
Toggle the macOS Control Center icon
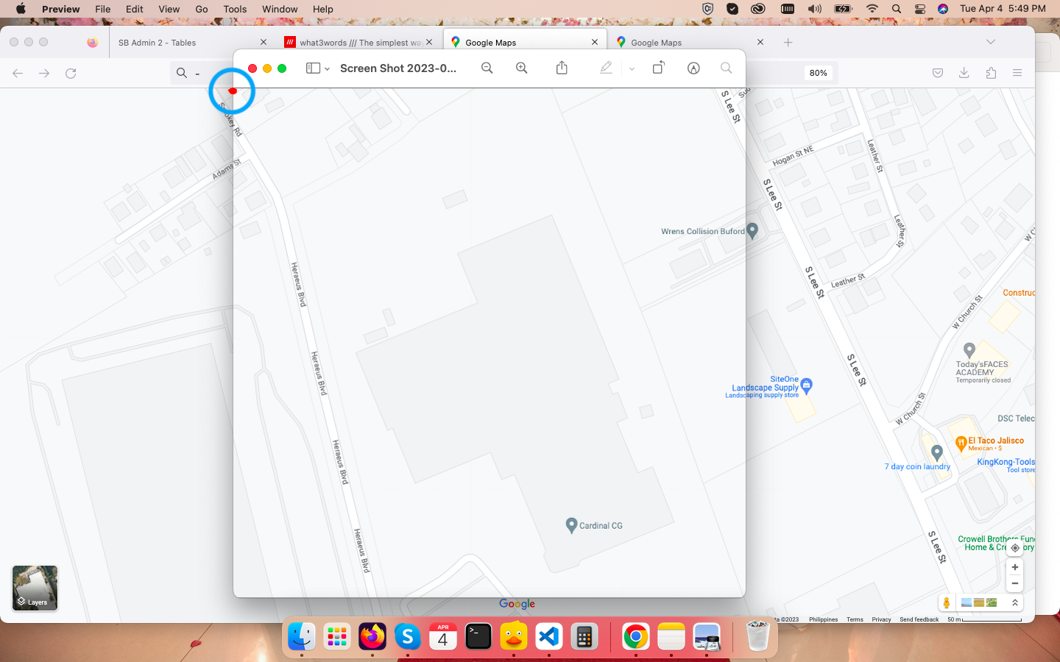coord(919,9)
